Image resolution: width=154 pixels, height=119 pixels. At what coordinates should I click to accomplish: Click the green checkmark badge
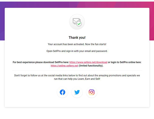[79, 24]
